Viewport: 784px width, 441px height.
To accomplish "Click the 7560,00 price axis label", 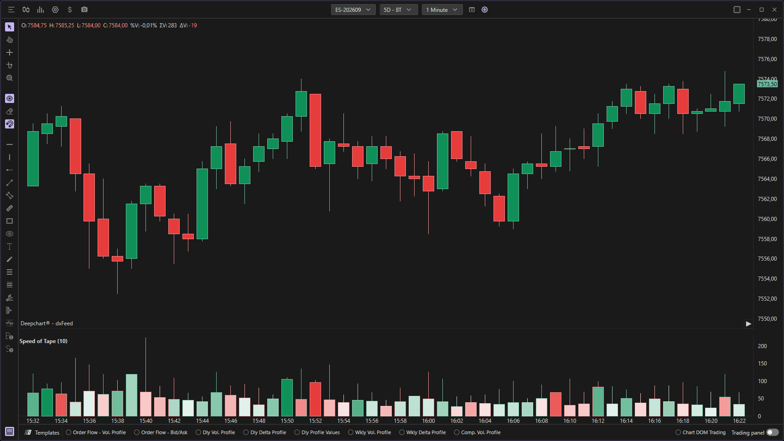I will (x=767, y=219).
